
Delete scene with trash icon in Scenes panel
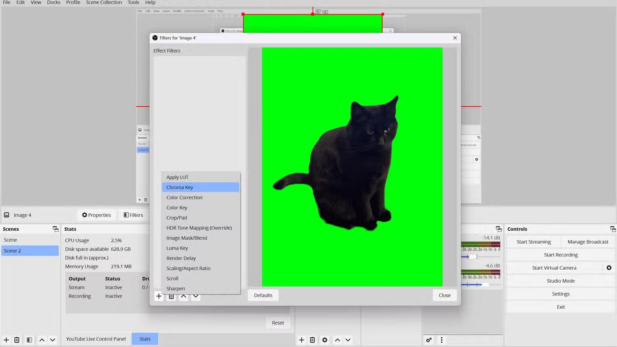pyautogui.click(x=17, y=340)
